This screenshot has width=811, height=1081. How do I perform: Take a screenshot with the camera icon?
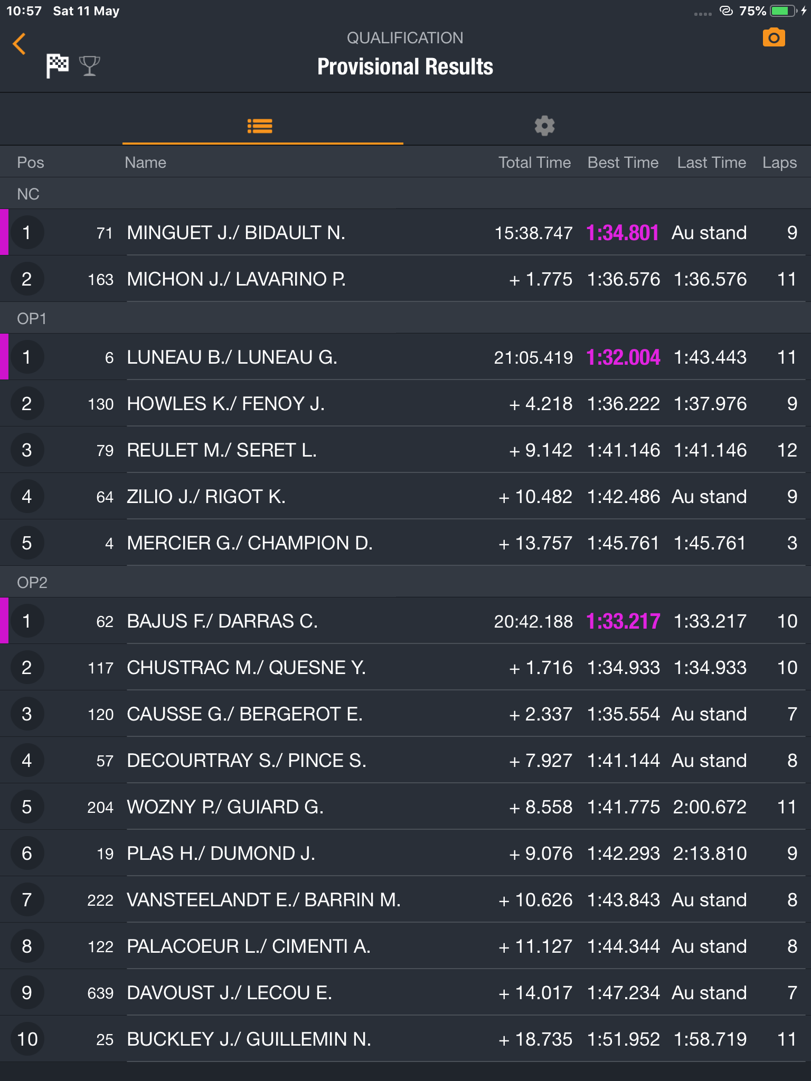click(774, 38)
